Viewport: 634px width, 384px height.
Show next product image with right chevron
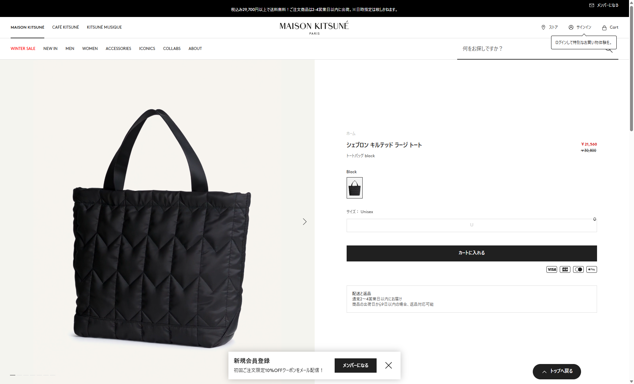click(x=305, y=222)
